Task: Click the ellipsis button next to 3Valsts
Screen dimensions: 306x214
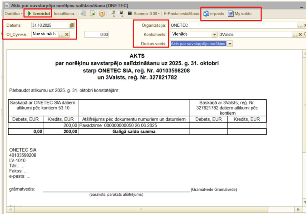Action: [x=295, y=34]
